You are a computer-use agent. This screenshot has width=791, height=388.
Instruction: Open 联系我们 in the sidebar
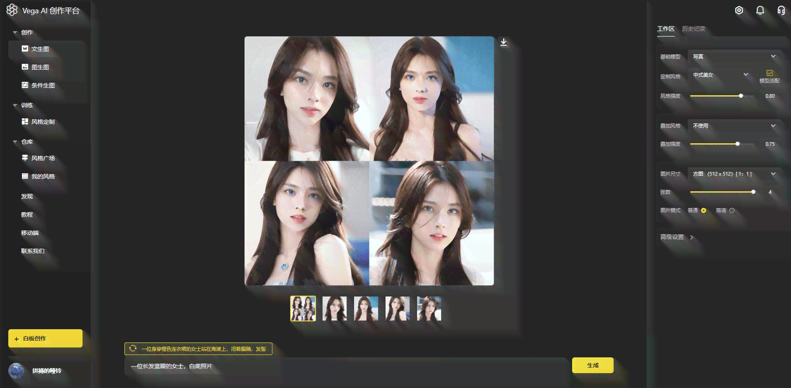point(33,251)
